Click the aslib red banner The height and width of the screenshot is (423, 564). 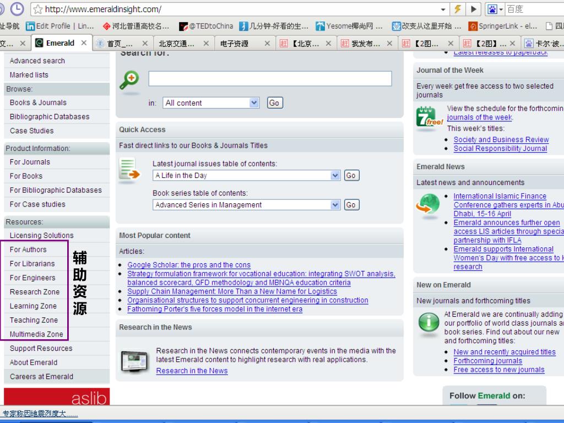(57, 397)
